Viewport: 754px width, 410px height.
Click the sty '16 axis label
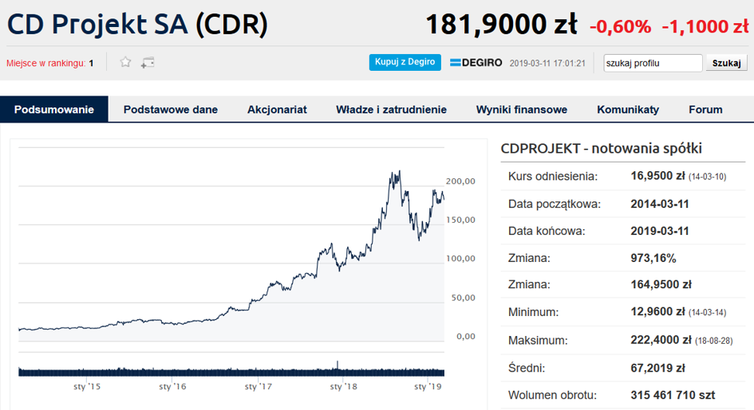[172, 386]
